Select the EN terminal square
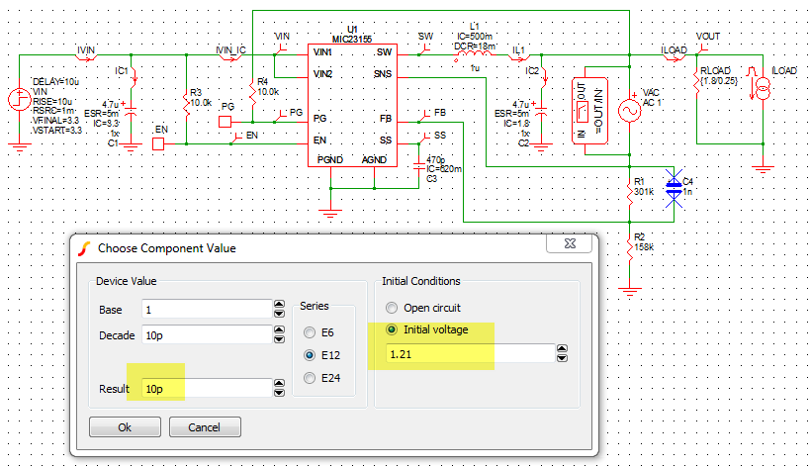 point(158,143)
